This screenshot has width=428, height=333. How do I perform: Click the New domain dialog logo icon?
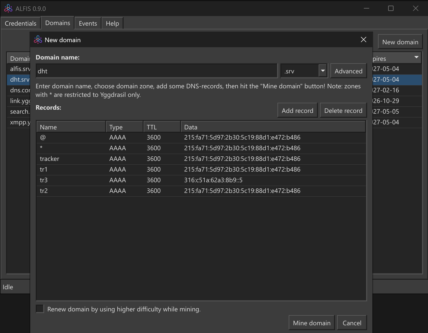(x=38, y=40)
